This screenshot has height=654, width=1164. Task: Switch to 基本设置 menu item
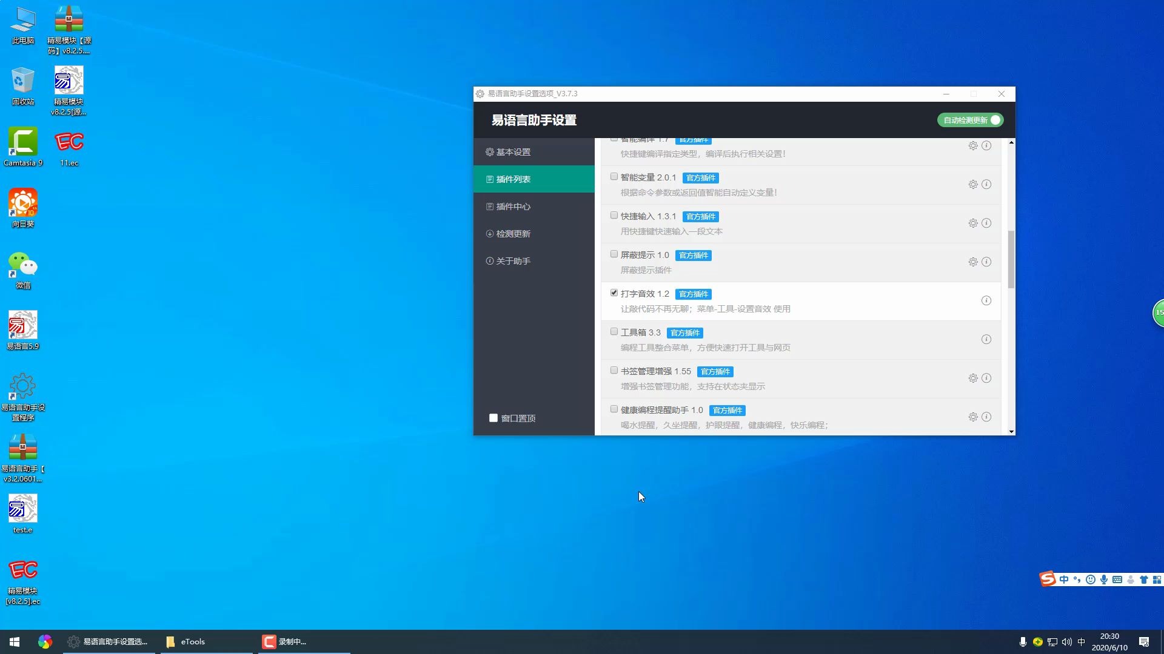click(513, 152)
